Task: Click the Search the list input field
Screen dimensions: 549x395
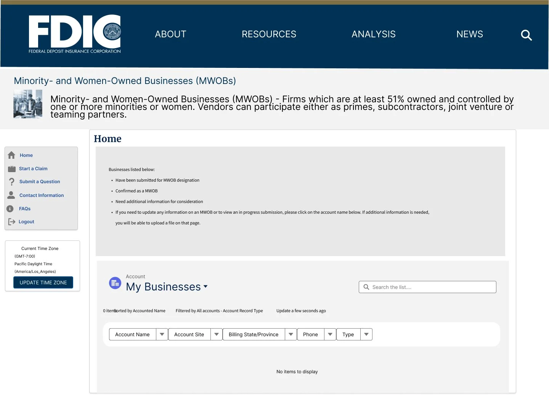Action: coord(427,287)
